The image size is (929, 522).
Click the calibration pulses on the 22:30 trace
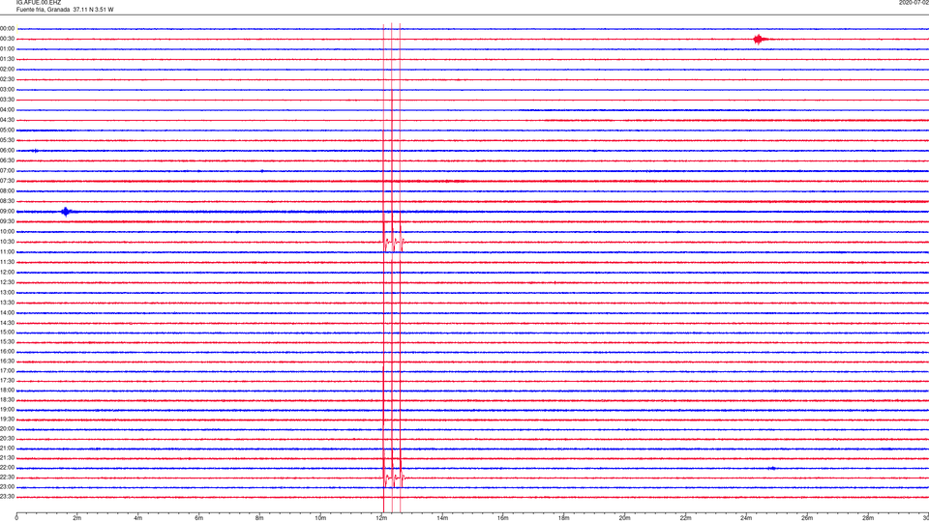click(x=394, y=477)
